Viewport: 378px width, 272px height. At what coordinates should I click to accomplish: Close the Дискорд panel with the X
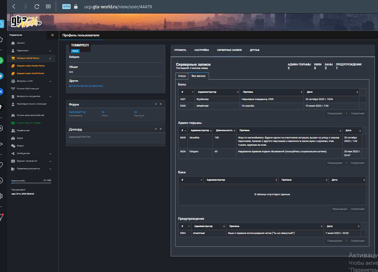[161, 129]
